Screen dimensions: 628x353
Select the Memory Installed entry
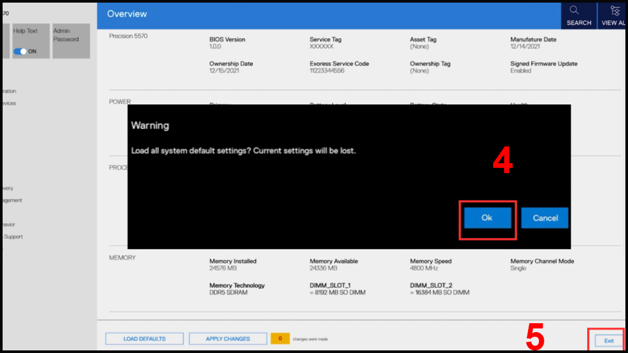point(232,265)
